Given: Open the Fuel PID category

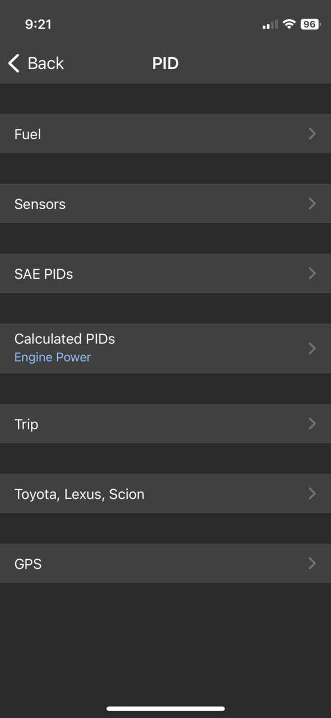Looking at the screenshot, I should click(x=165, y=134).
